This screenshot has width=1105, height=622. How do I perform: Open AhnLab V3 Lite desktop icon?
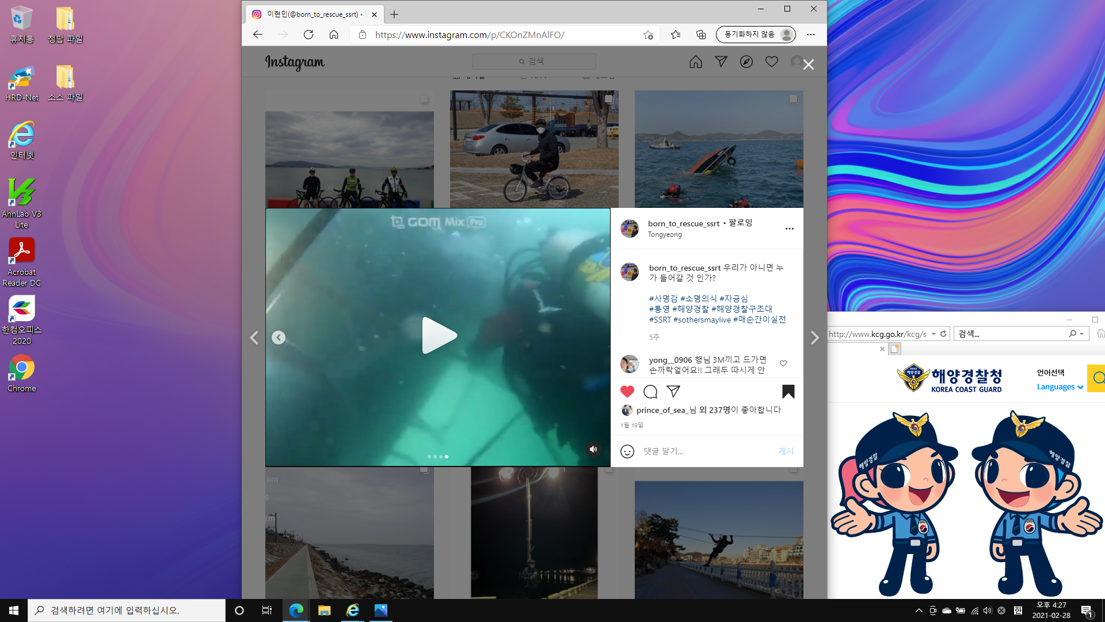pos(22,203)
